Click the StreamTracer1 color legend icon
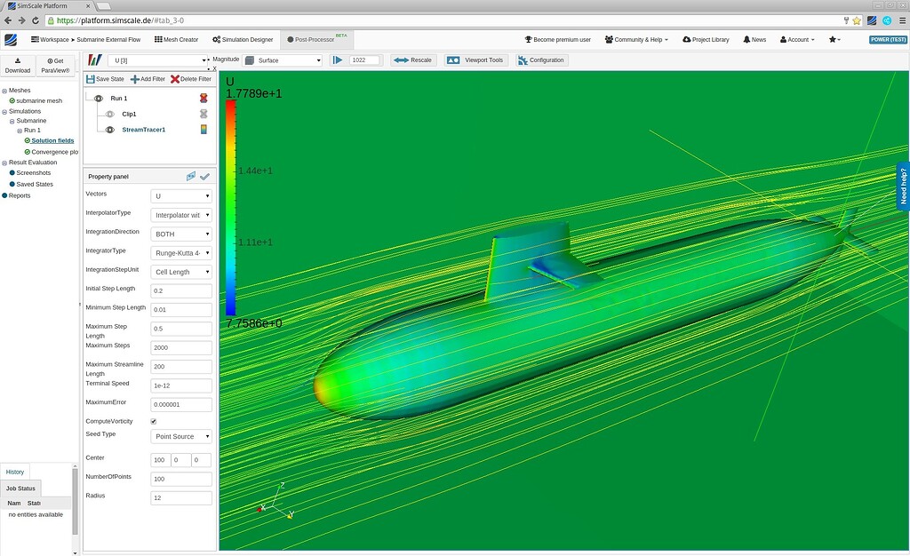Viewport: 910px width, 556px height. [204, 129]
